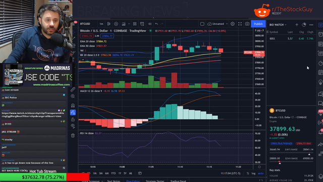Select the 1Y date range
This screenshot has width=323, height=182.
[x=120, y=173]
